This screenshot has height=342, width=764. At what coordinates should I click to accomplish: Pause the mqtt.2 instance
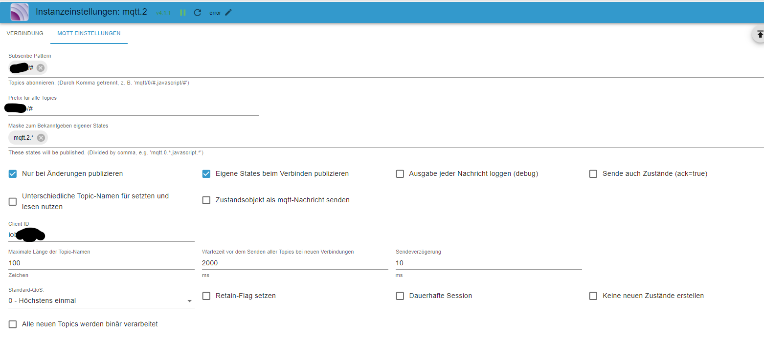coord(183,12)
